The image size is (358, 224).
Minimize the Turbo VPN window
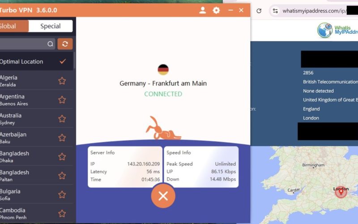click(x=230, y=10)
